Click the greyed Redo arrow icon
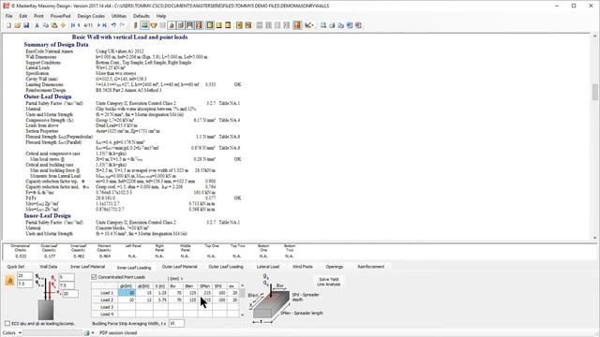Viewport: 600px width, 337px height. (x=122, y=25)
